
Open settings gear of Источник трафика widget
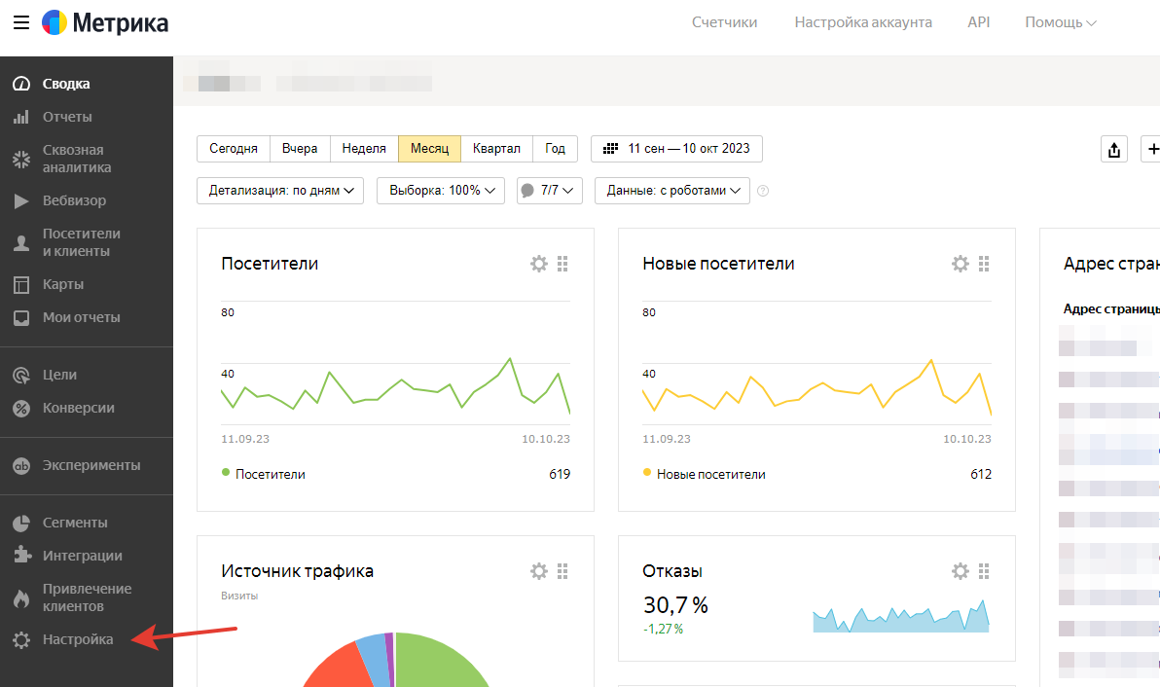tap(539, 571)
